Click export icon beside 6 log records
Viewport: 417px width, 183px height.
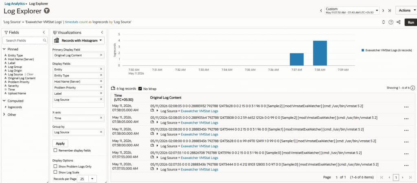[x=113, y=88]
